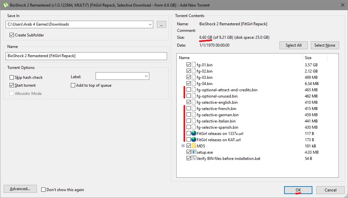Enable Skip hash check option
Image resolution: width=348 pixels, height=198 pixels.
(x=12, y=77)
